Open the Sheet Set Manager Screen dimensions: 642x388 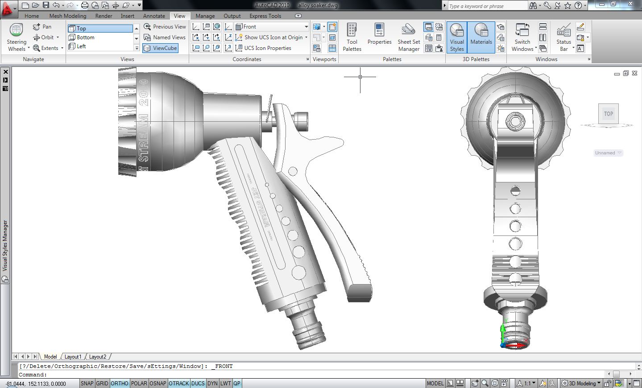[x=409, y=37]
